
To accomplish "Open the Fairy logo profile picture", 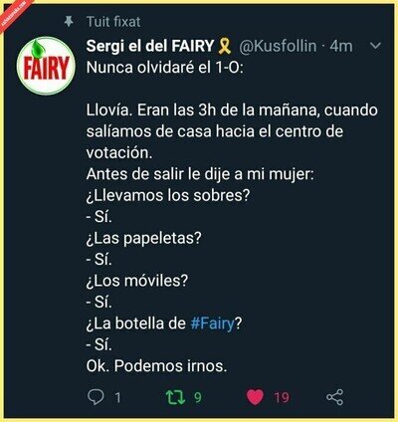I will click(46, 67).
